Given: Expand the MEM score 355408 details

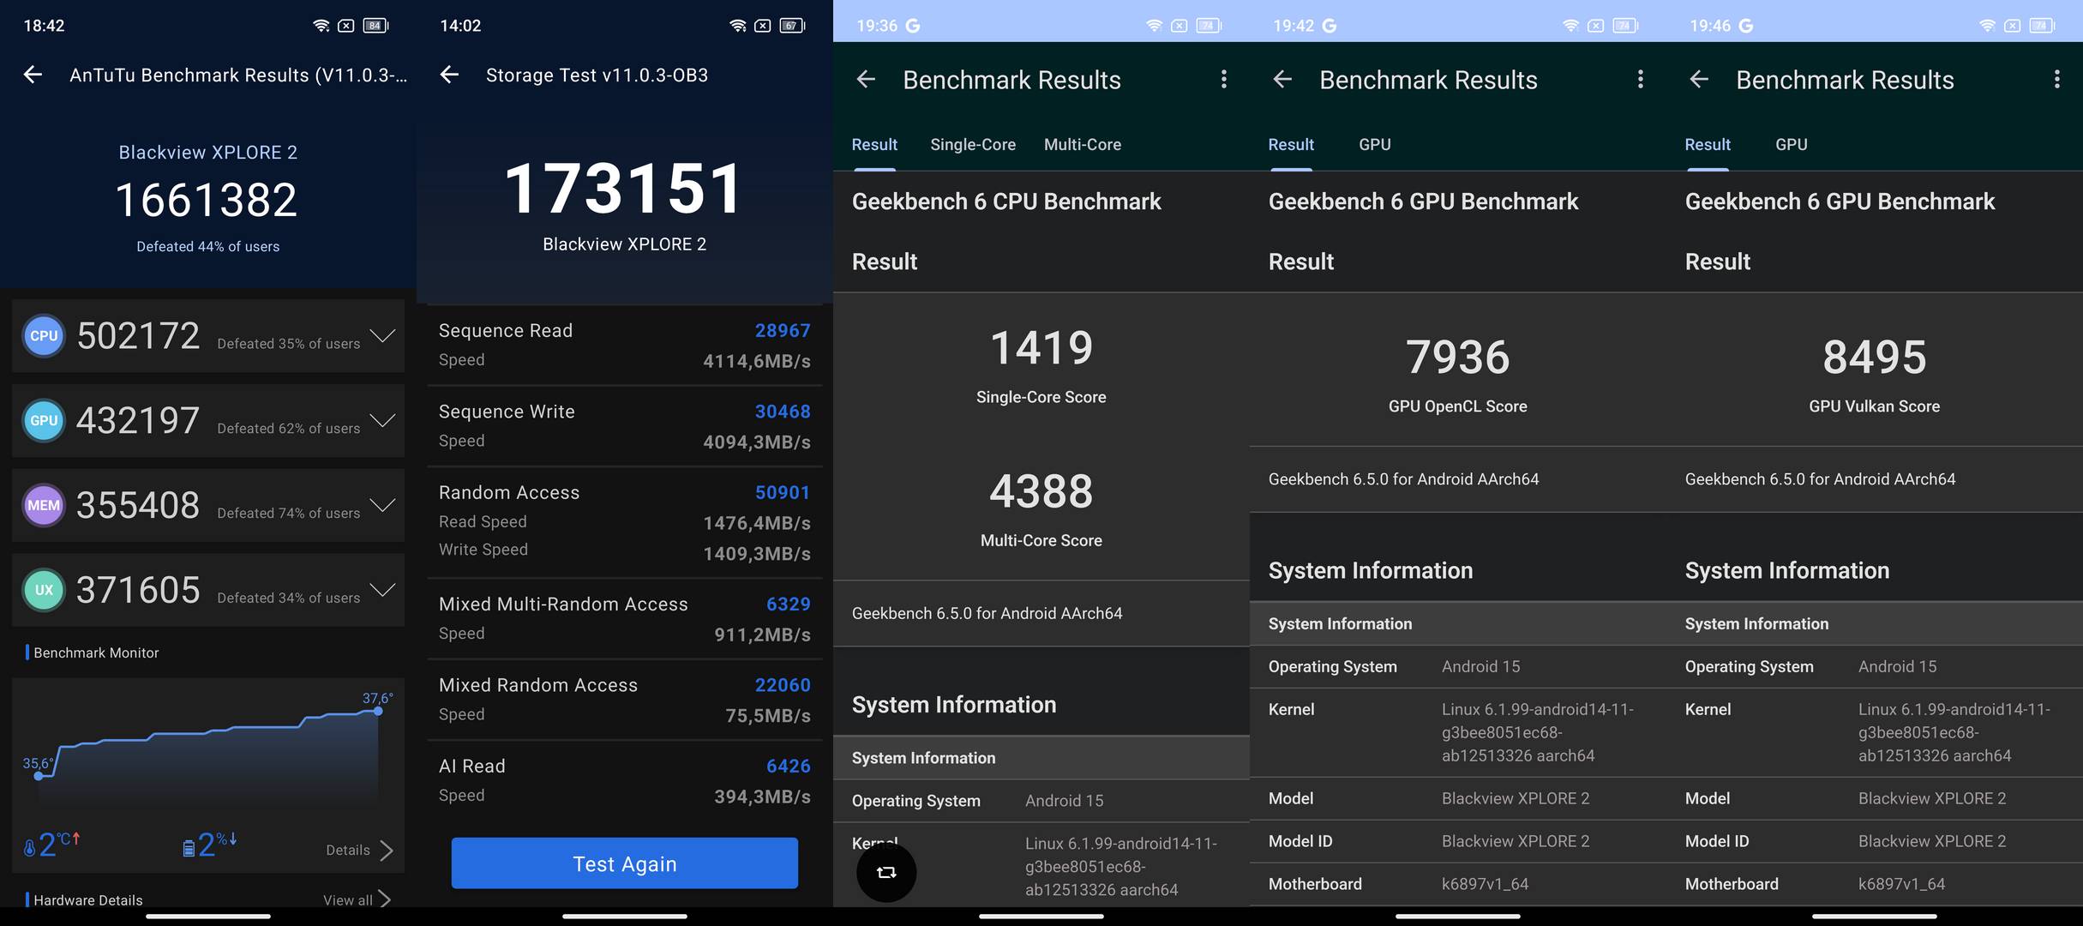Looking at the screenshot, I should (381, 504).
